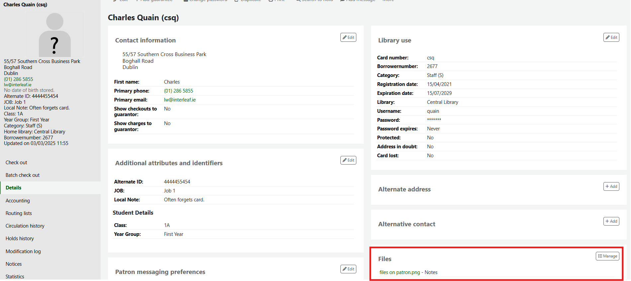Add an Alternate address
631x281 pixels.
[x=611, y=186]
